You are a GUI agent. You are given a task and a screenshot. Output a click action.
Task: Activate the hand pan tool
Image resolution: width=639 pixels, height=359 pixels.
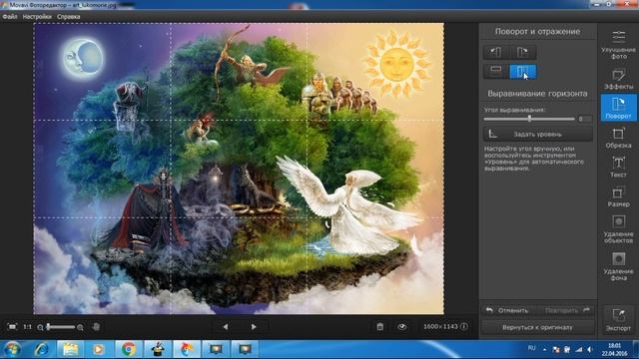point(96,327)
